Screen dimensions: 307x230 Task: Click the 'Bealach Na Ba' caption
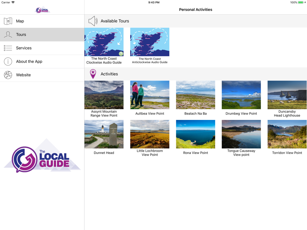196,113
